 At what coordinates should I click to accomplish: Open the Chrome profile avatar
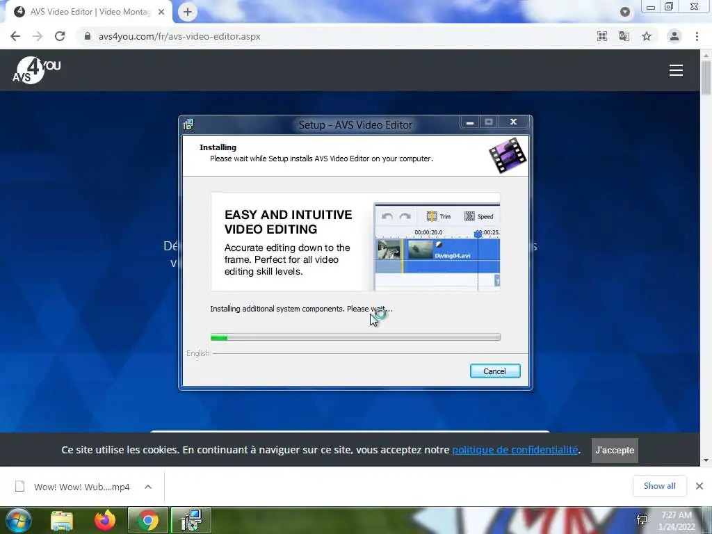(674, 36)
